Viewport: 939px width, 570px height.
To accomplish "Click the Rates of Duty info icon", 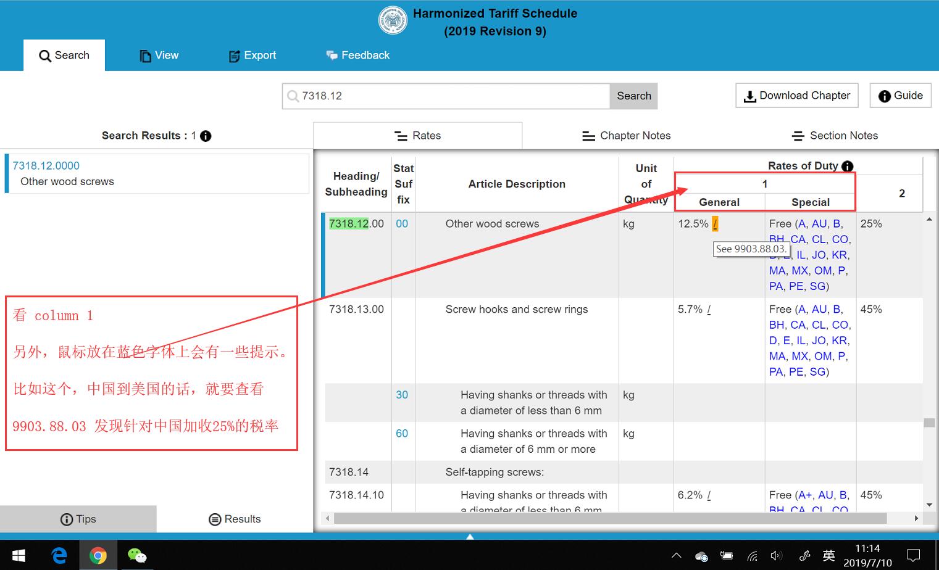I will (x=848, y=166).
